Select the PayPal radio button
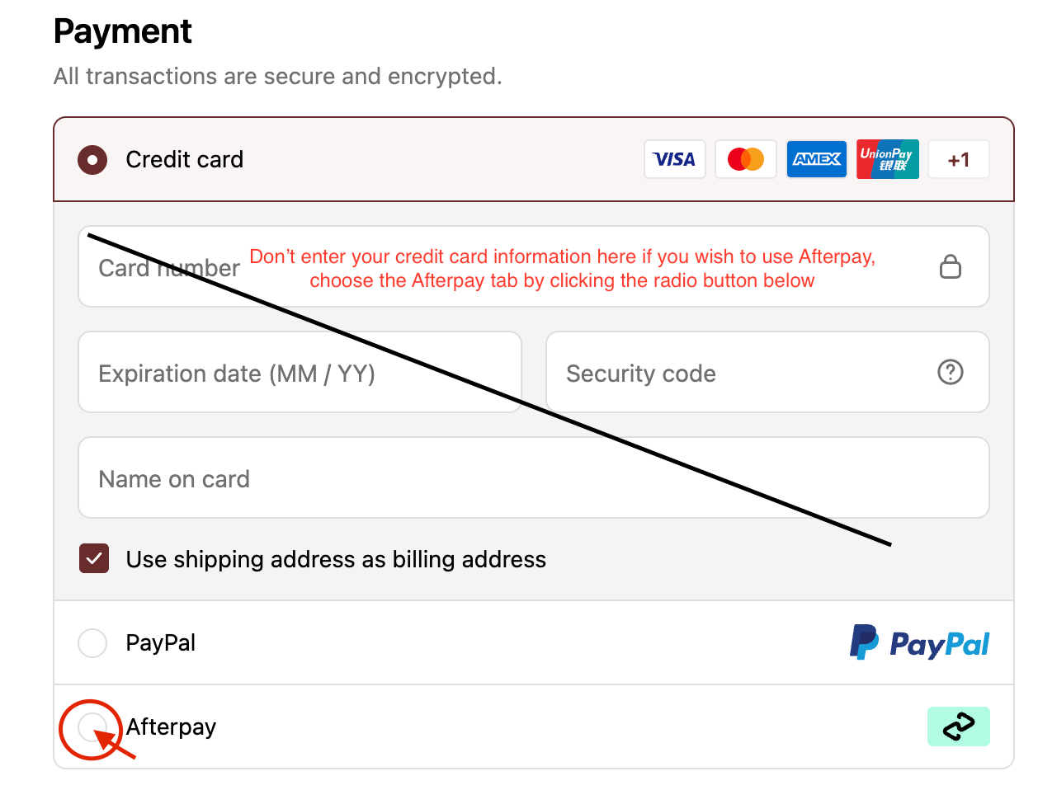 point(92,643)
